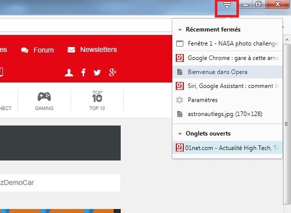The image size is (291, 213).
Task: Reopen Siri, Google Assistant article tab
Action: (227, 86)
